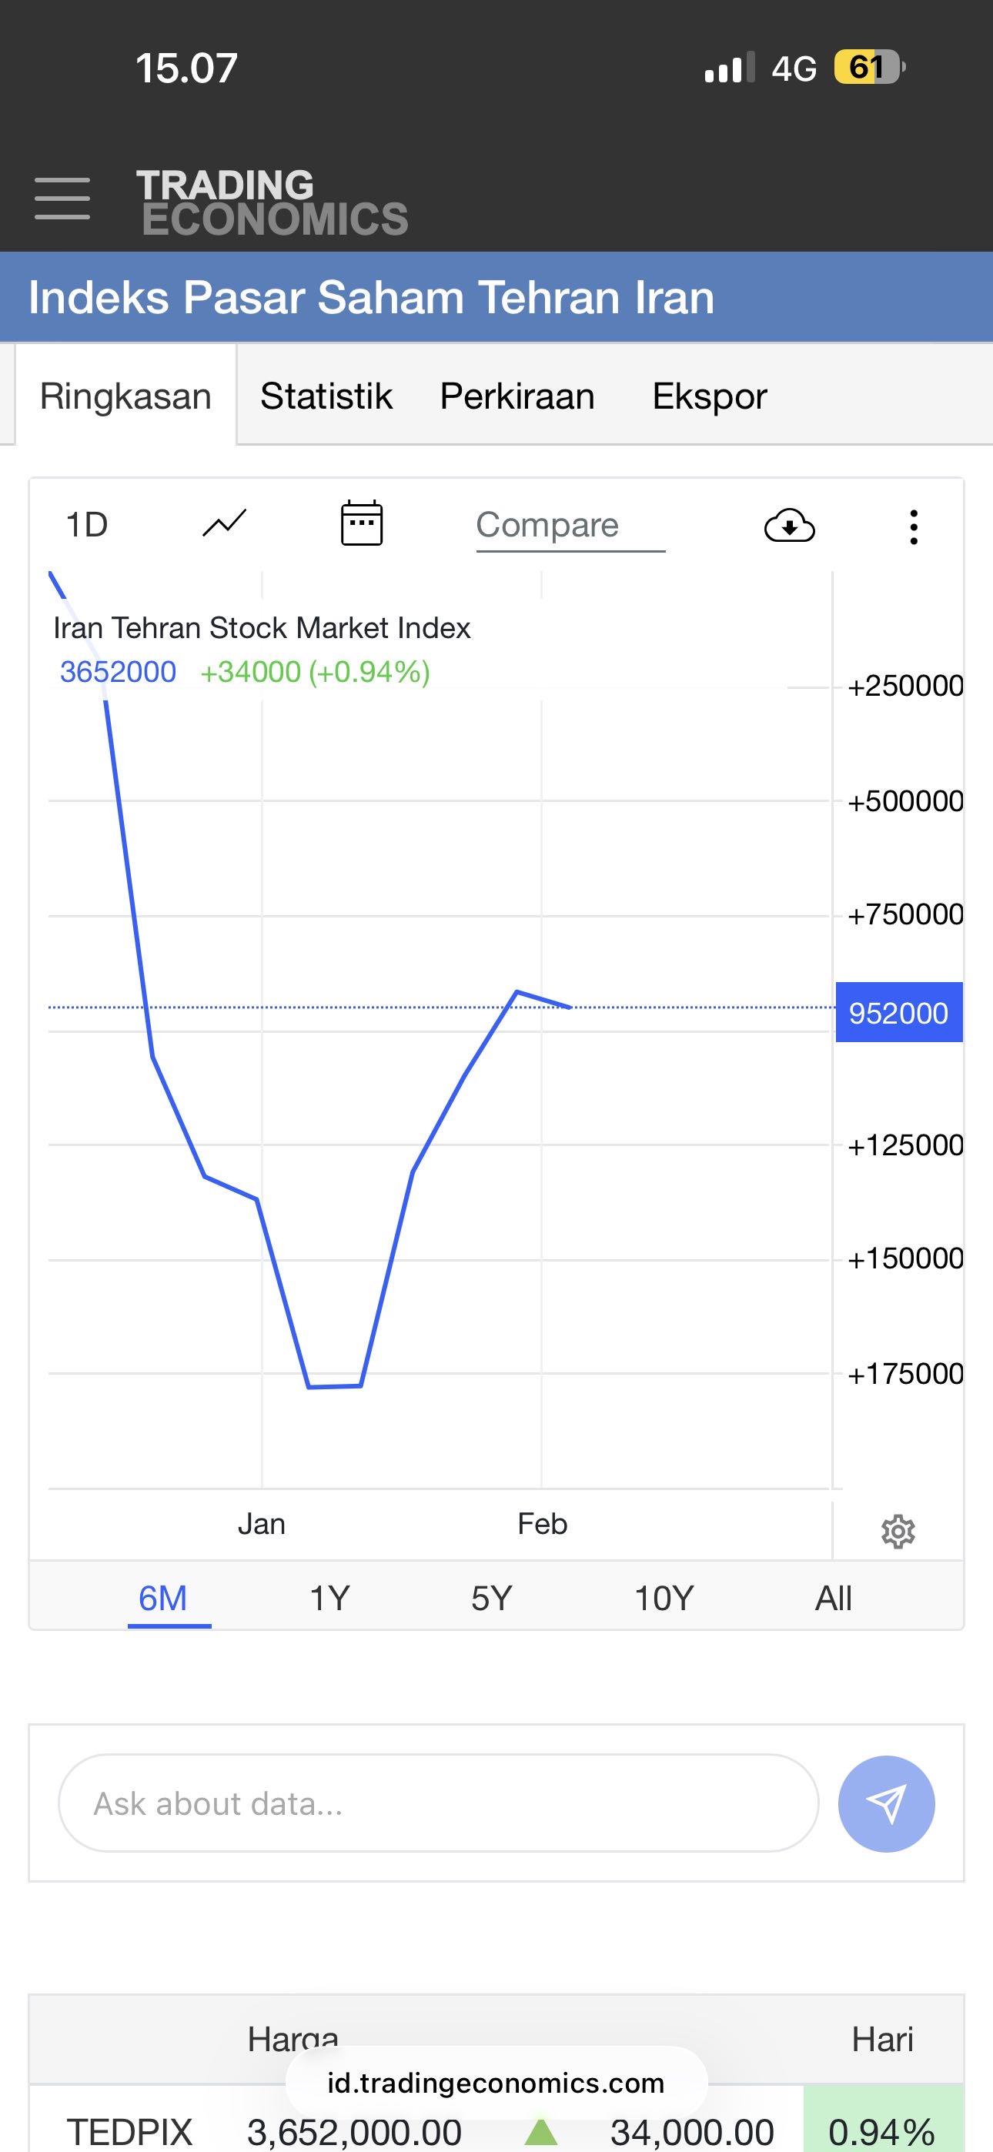Image resolution: width=993 pixels, height=2152 pixels.
Task: Open the three-dot chart options menu
Action: pos(914,527)
